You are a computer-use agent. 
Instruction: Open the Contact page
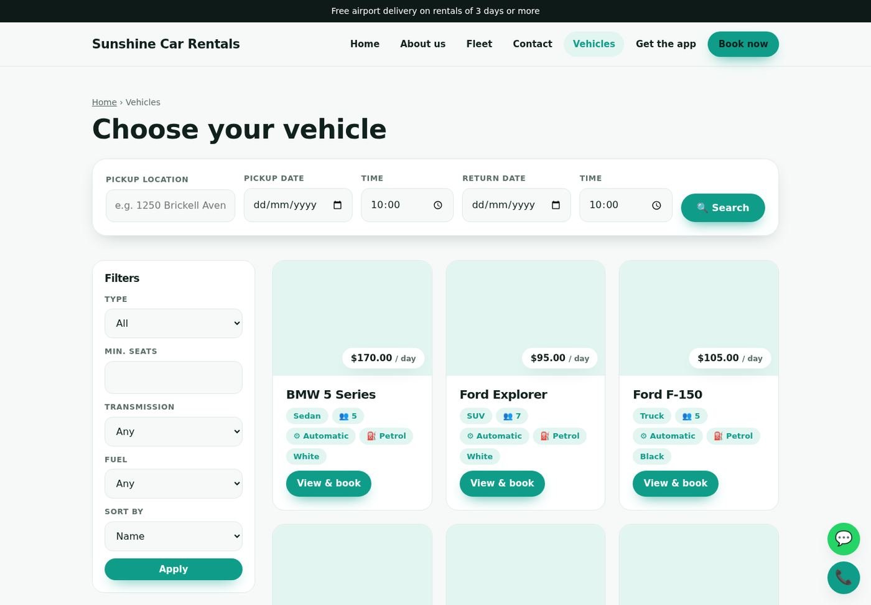(533, 44)
